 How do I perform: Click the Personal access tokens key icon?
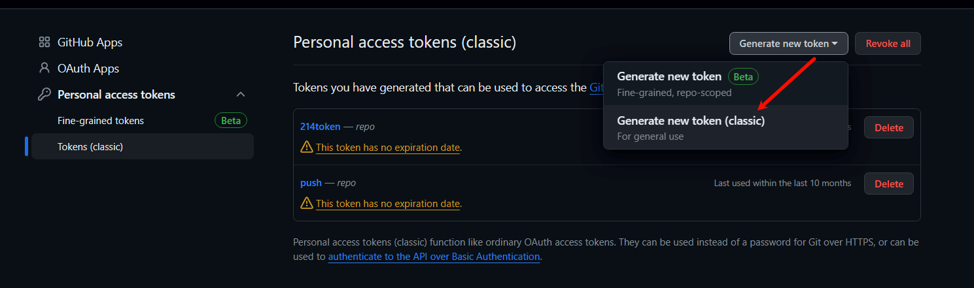[44, 95]
